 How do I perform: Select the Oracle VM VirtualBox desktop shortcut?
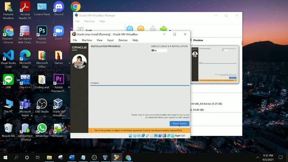pyautogui.click(x=58, y=108)
